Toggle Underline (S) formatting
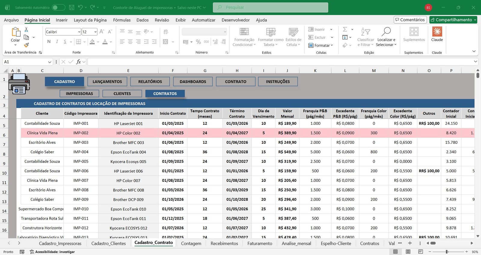The height and width of the screenshot is (255, 481). tap(65, 42)
